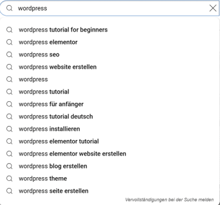
Task: Pick wordpress tutorial deutsch suggestion
Action: (x=110, y=116)
